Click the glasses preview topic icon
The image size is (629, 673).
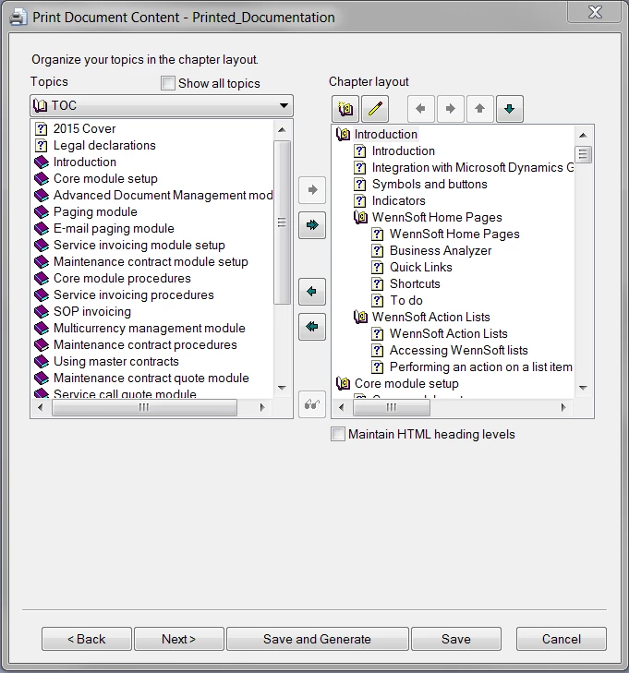[x=312, y=404]
